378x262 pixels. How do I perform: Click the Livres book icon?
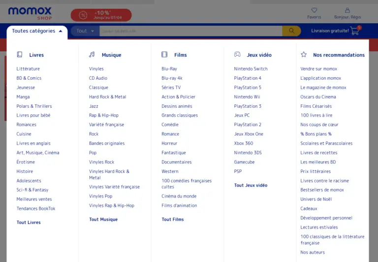(20, 55)
